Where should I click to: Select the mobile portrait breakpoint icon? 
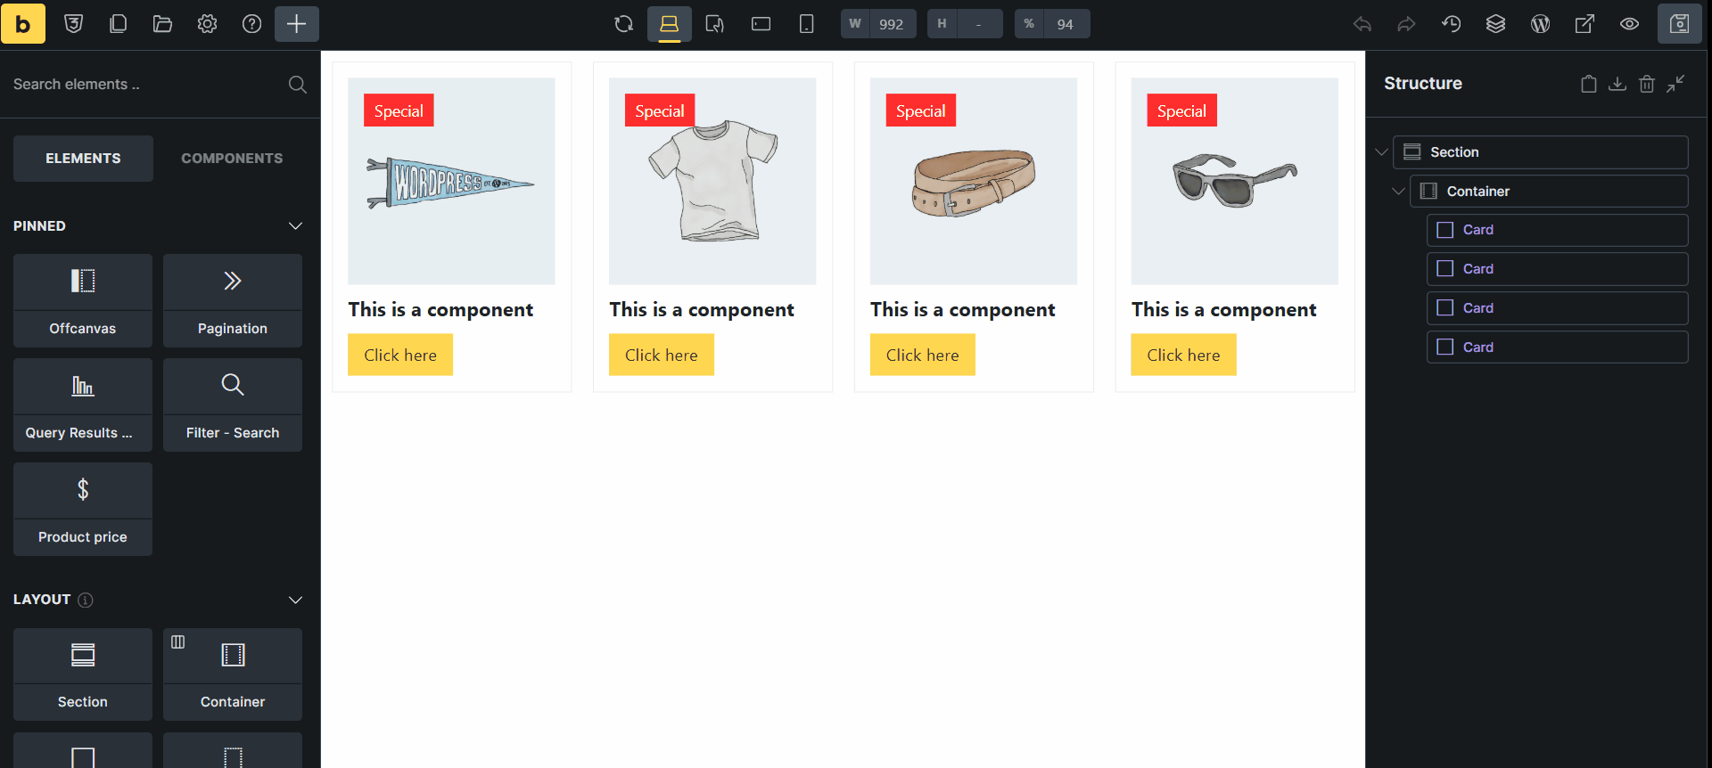pyautogui.click(x=806, y=24)
